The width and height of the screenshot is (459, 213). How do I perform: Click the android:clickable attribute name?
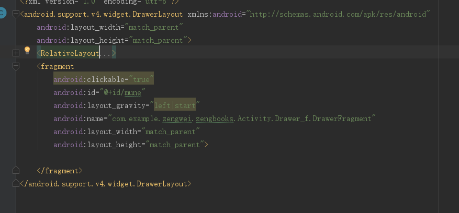pyautogui.click(x=89, y=79)
